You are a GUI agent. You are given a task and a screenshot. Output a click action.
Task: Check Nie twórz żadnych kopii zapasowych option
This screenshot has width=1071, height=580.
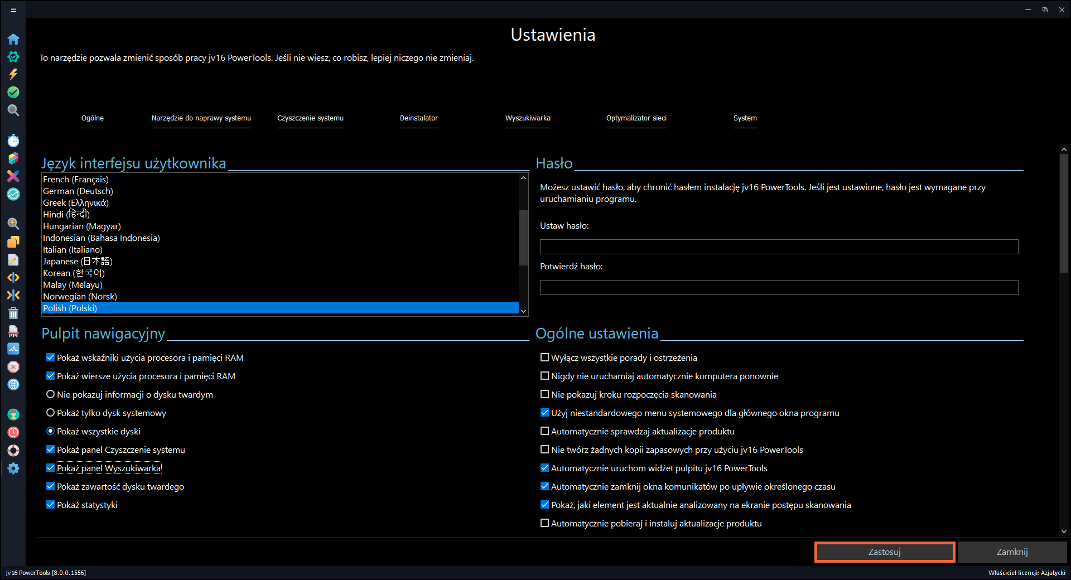coord(544,449)
